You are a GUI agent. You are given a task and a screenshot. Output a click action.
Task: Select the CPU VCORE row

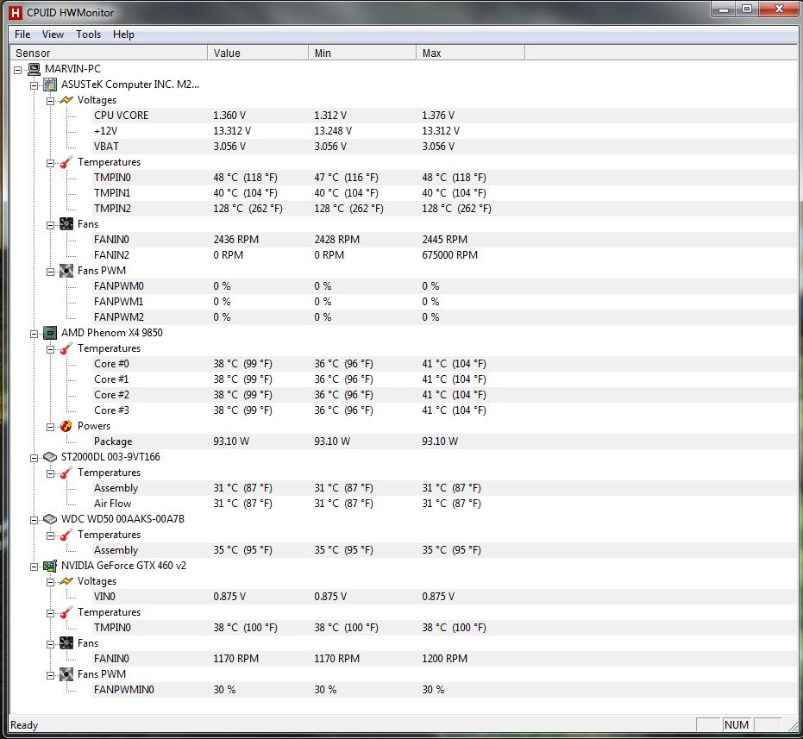444,116
